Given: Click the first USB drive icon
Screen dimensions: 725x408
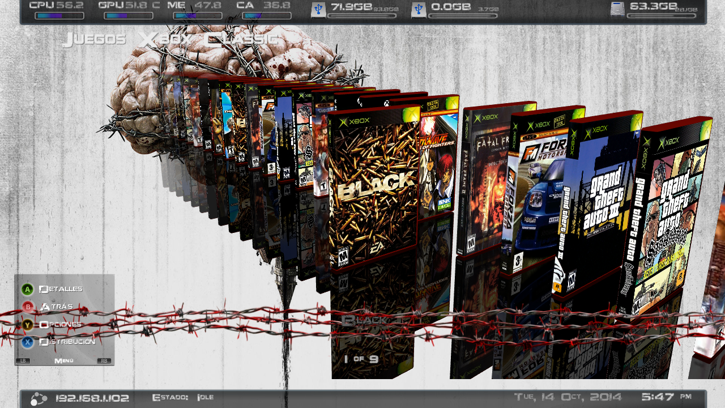Looking at the screenshot, I should click(318, 10).
